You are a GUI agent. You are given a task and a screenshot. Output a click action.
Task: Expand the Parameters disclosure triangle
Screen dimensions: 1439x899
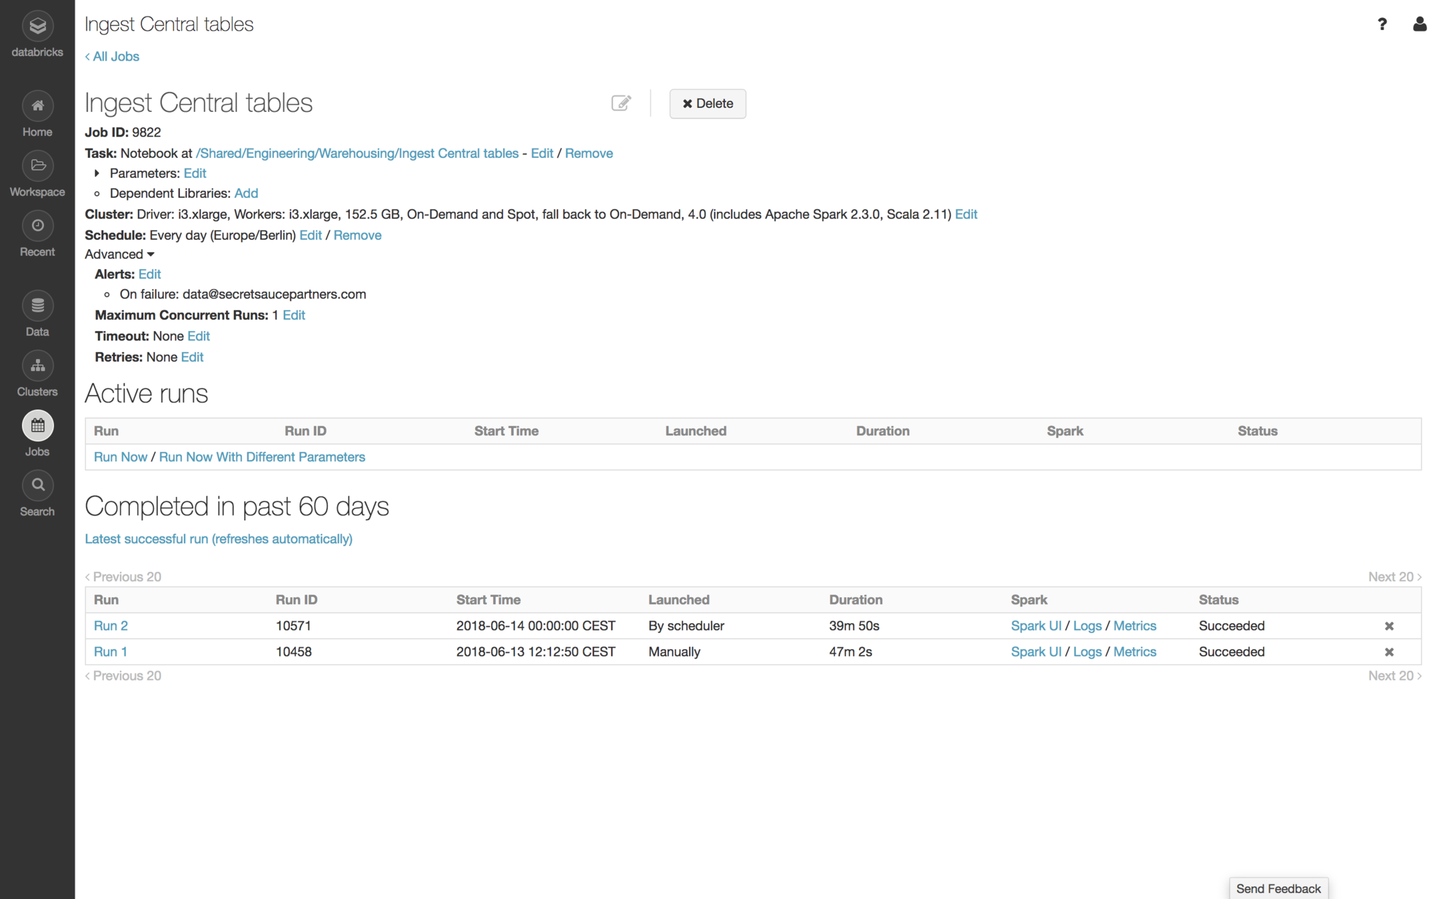click(97, 173)
